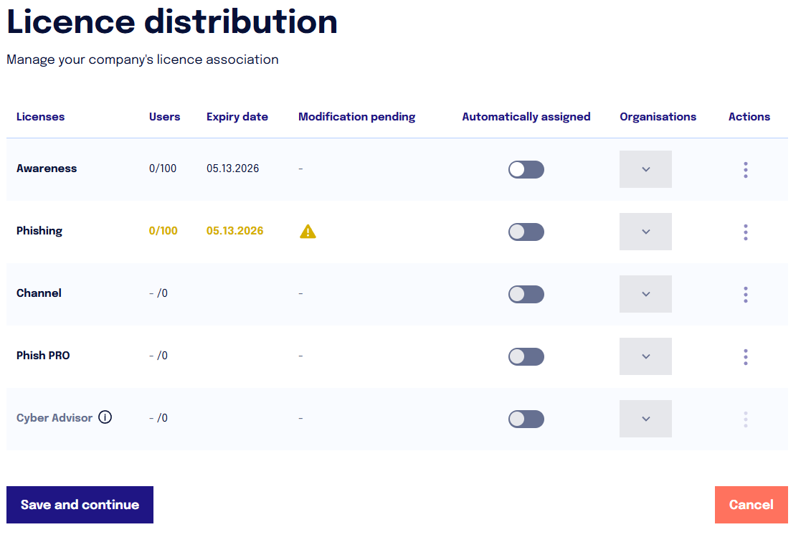Screen dimensions: 806x555
Task: Open the Phish PRO organisations dropdown
Action: click(645, 356)
